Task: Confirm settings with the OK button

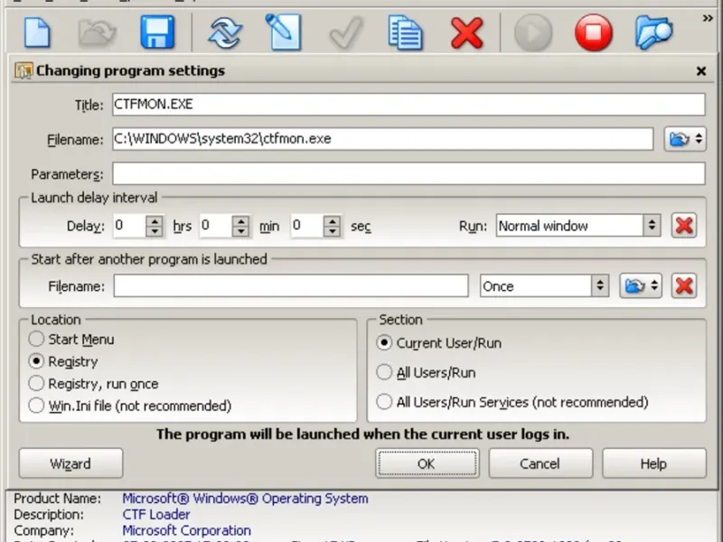Action: click(x=427, y=463)
